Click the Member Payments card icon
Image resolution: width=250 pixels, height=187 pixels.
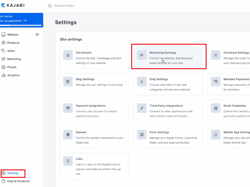pos(215,82)
